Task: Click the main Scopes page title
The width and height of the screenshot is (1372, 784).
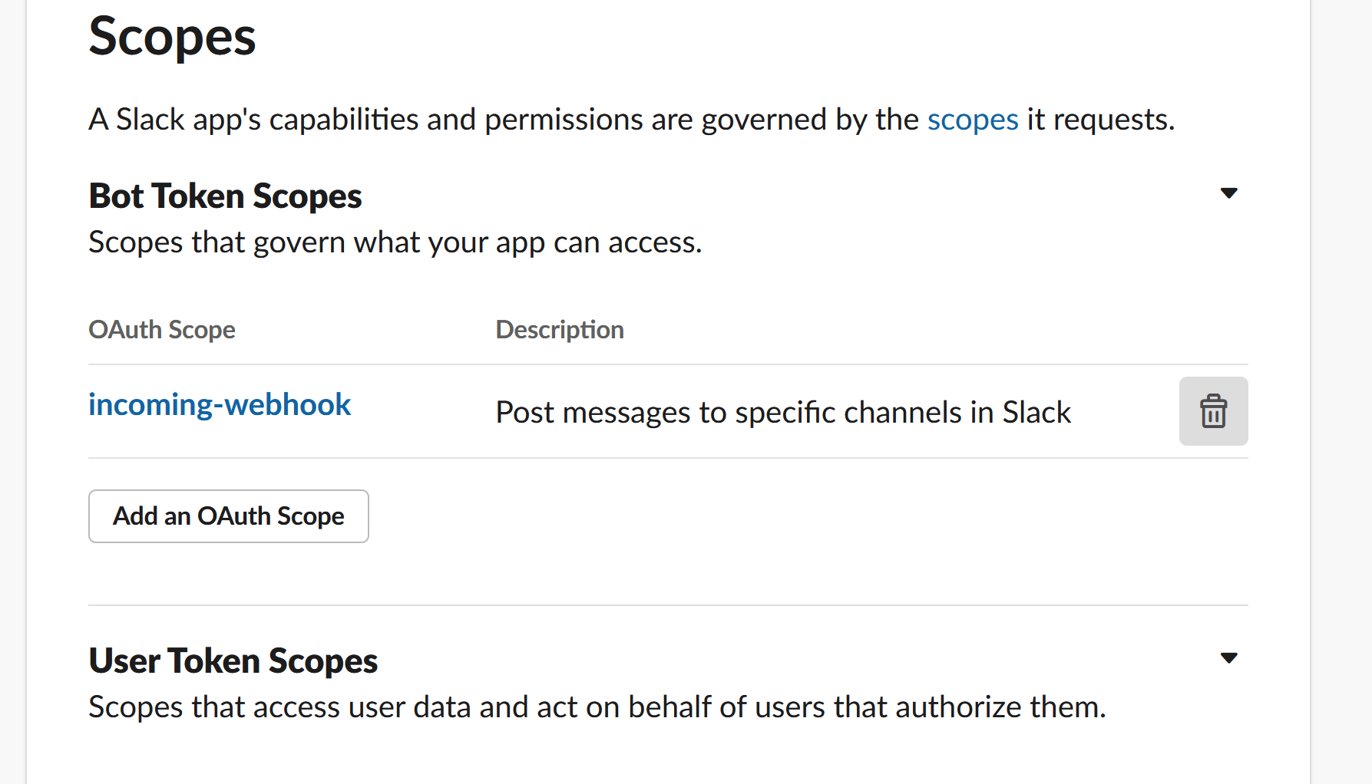Action: click(x=172, y=37)
